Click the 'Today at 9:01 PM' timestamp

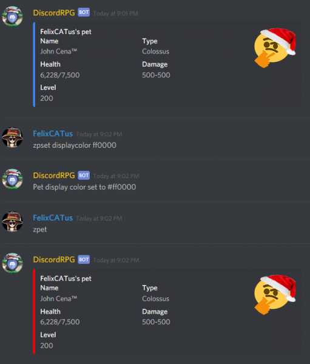pos(116,13)
